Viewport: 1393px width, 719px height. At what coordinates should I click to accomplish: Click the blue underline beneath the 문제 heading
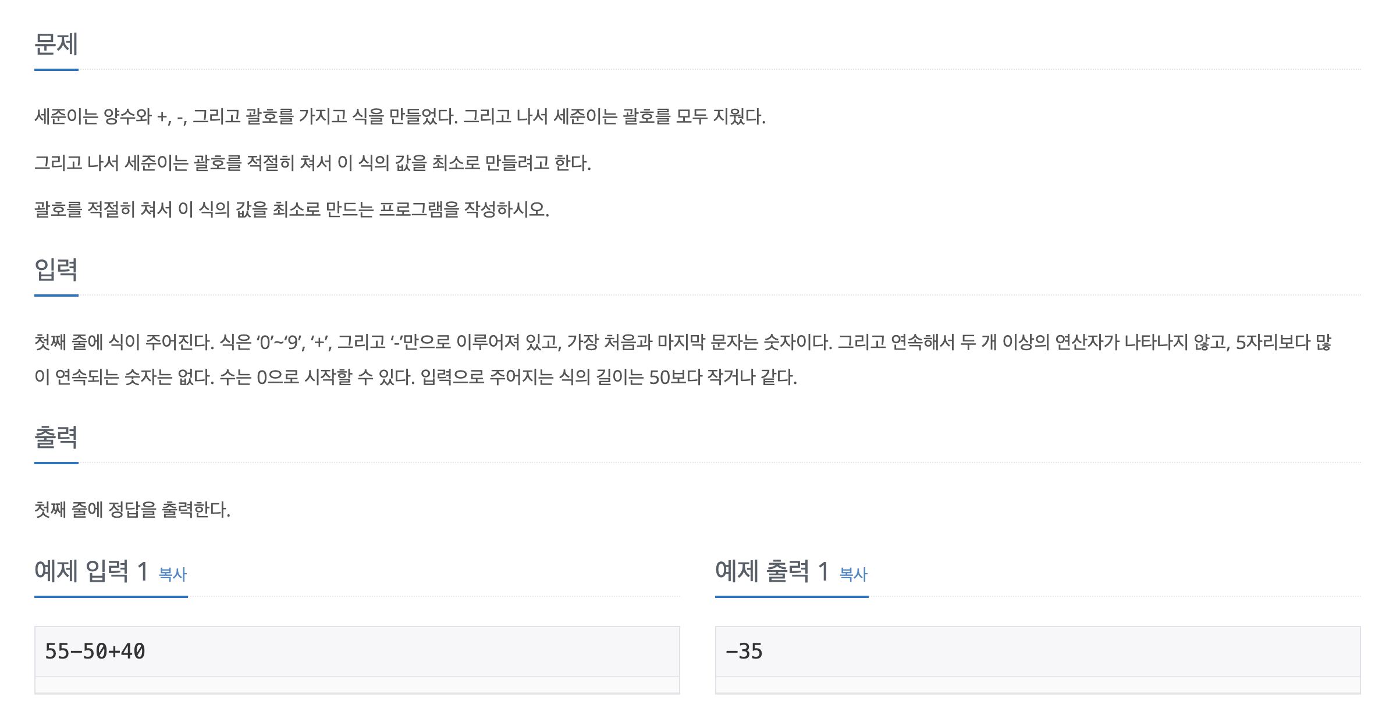(56, 70)
